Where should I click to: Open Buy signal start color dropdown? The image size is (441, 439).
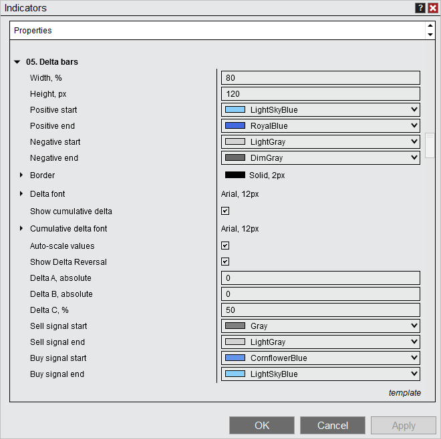pos(320,358)
